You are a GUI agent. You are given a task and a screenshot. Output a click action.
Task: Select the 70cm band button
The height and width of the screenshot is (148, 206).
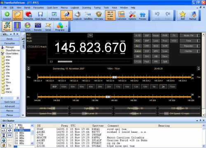(x=172, y=87)
